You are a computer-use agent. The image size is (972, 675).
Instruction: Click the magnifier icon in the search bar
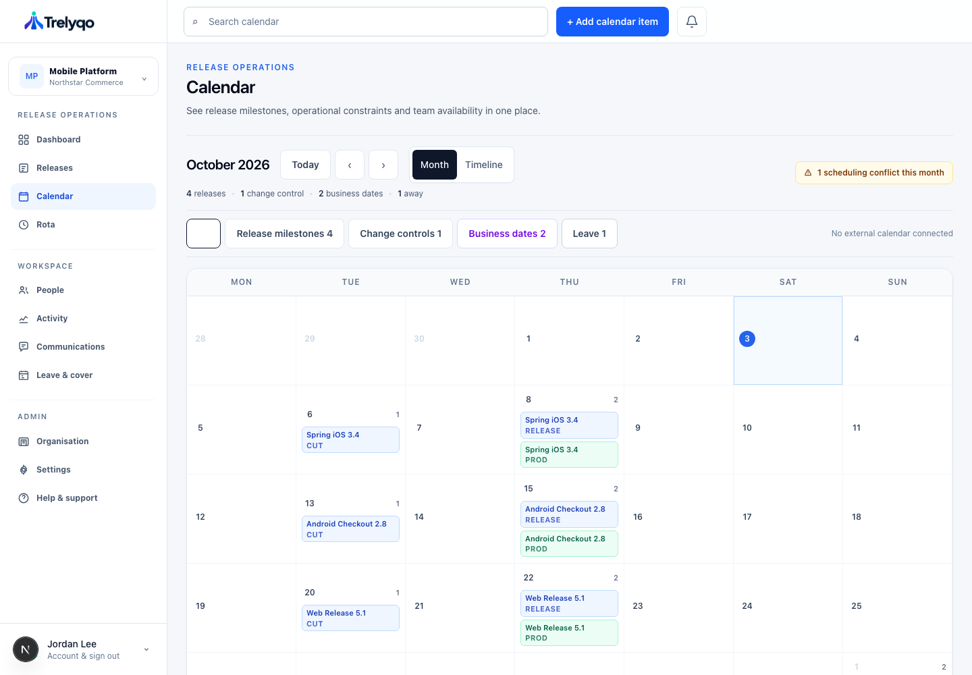pyautogui.click(x=196, y=22)
